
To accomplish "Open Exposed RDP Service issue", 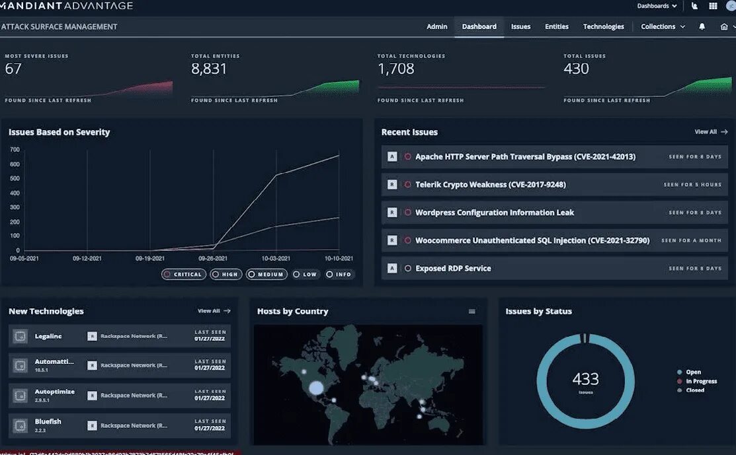I will coord(555,269).
